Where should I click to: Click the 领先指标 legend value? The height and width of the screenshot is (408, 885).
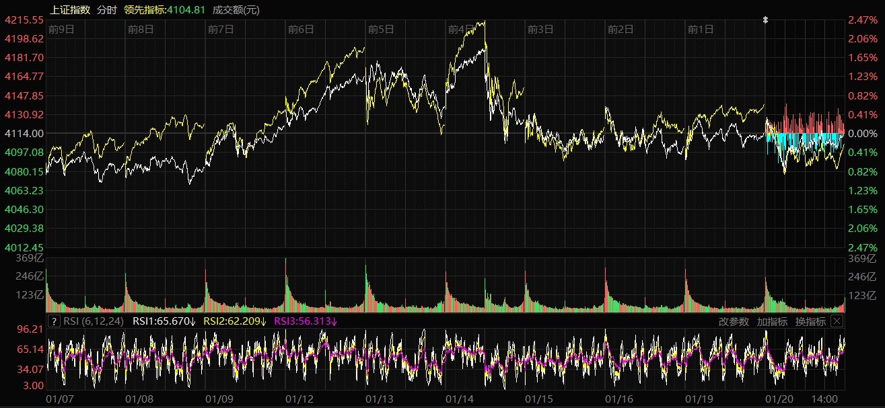(x=165, y=9)
